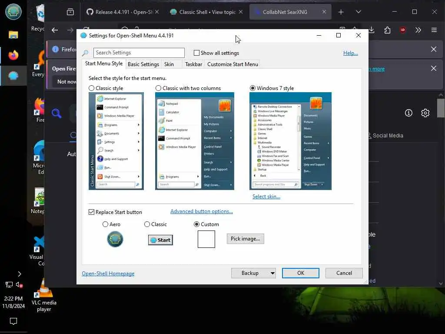The height and width of the screenshot is (334, 445).
Task: Open the notification center icon
Action: click(13, 321)
